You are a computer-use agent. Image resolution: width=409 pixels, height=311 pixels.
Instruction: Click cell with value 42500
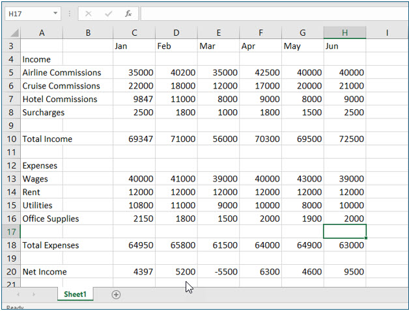coord(261,72)
